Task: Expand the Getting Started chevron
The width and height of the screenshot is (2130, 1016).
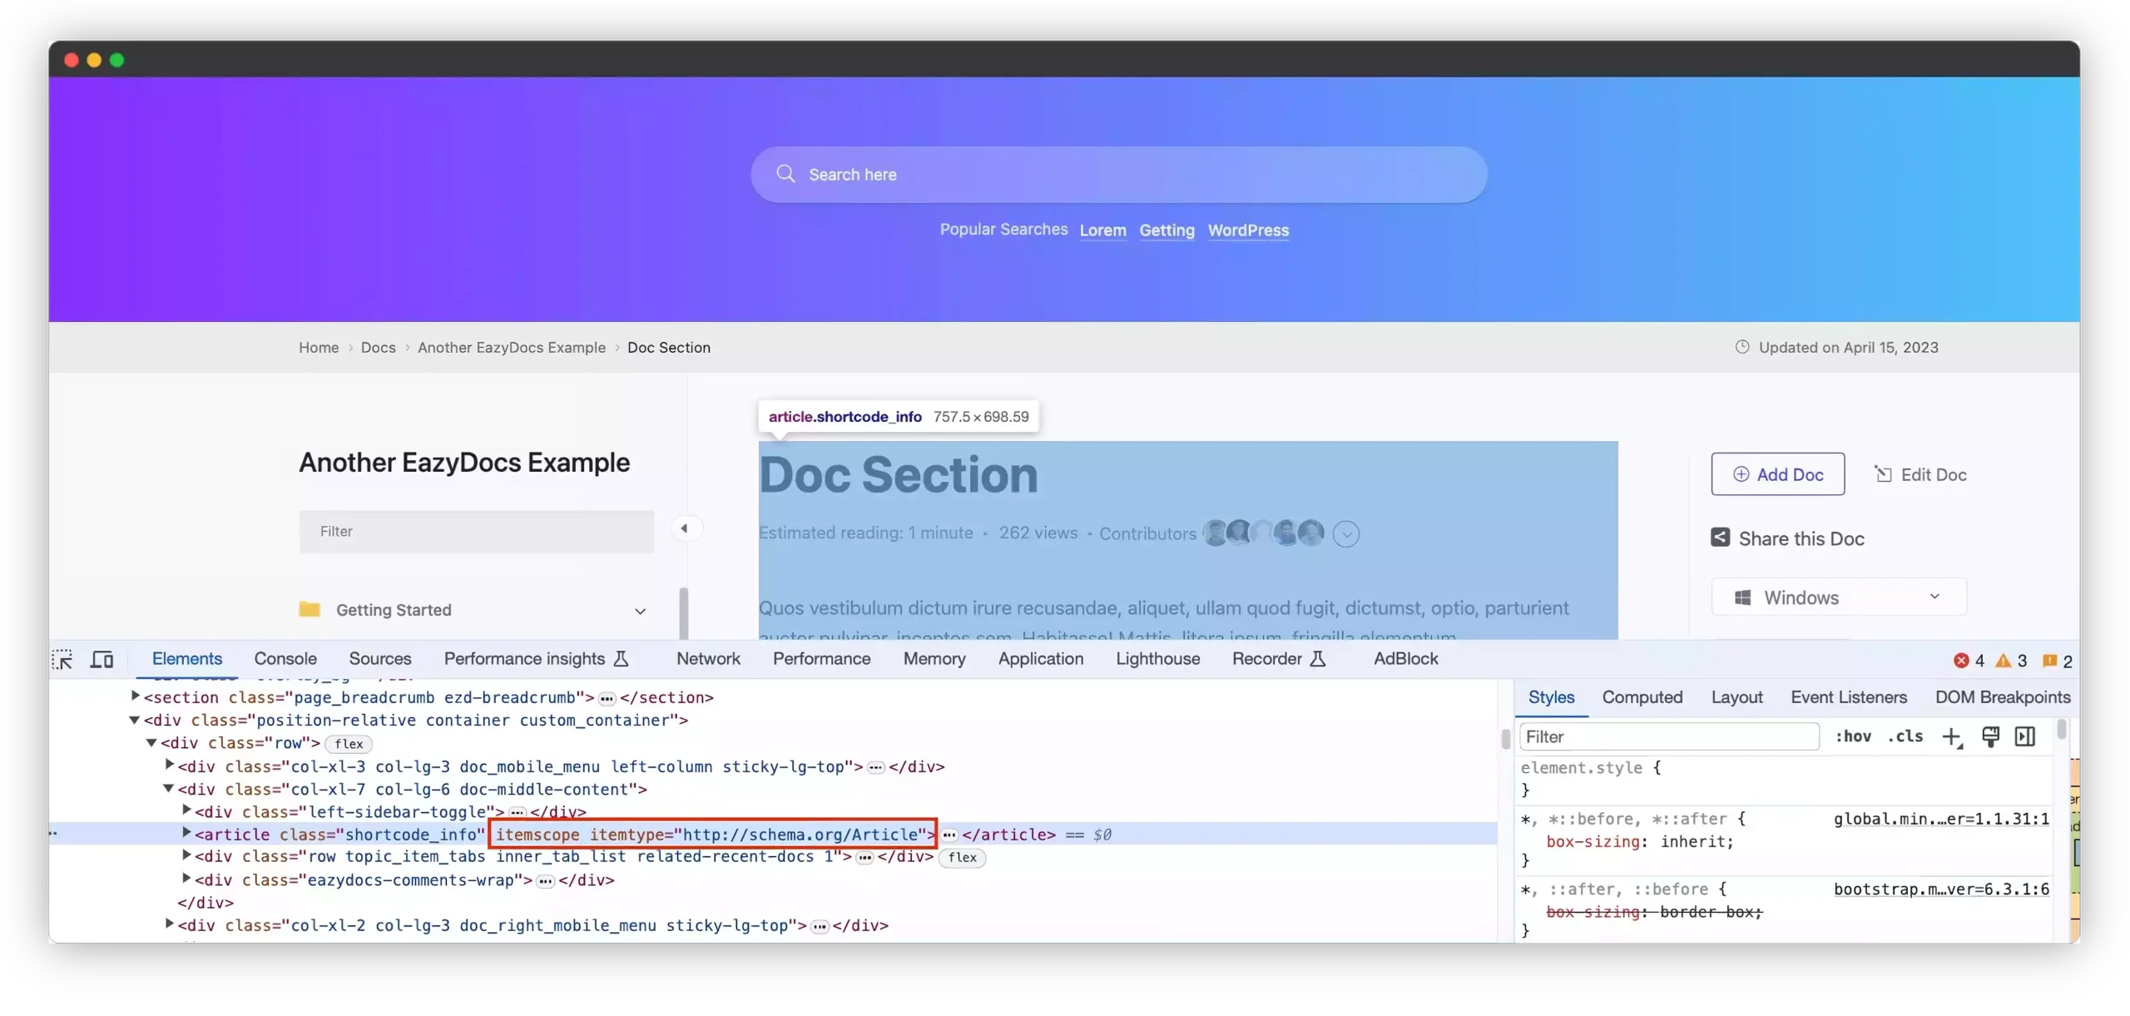Action: pos(640,611)
